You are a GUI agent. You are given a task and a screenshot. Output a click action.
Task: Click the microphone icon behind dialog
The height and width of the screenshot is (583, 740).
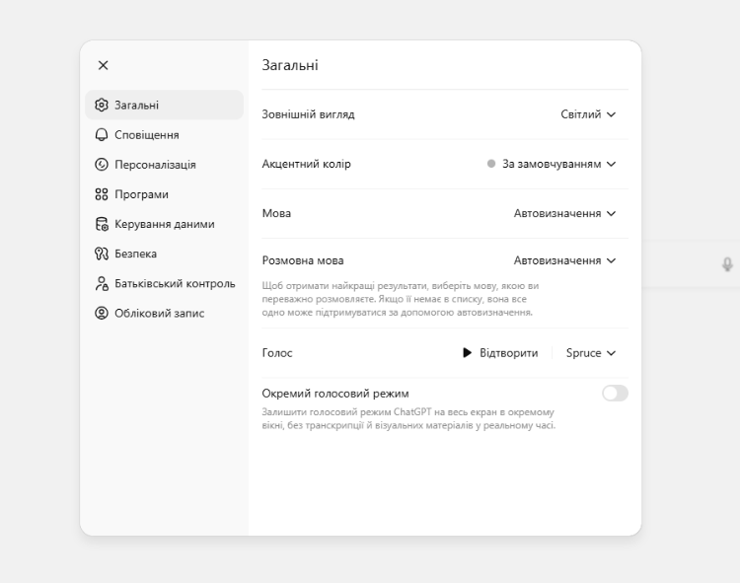tap(727, 264)
